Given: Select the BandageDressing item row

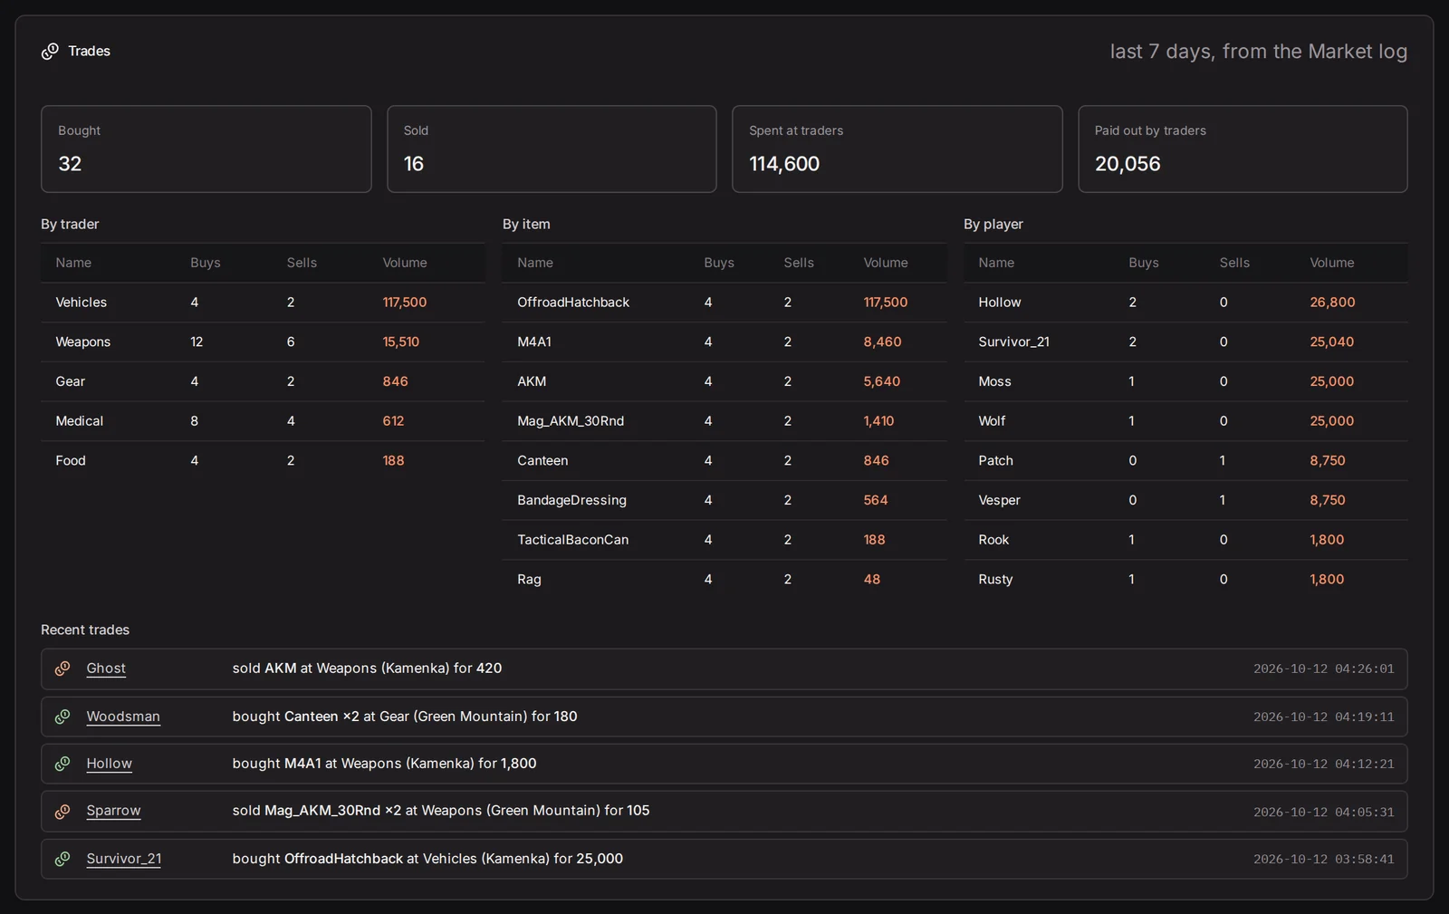Looking at the screenshot, I should pos(724,500).
